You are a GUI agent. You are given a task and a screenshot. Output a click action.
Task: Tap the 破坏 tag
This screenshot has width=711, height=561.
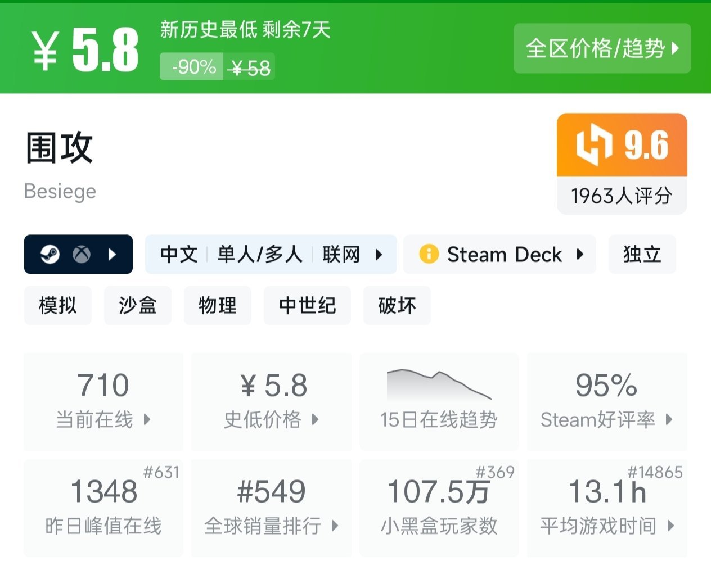[x=397, y=305]
